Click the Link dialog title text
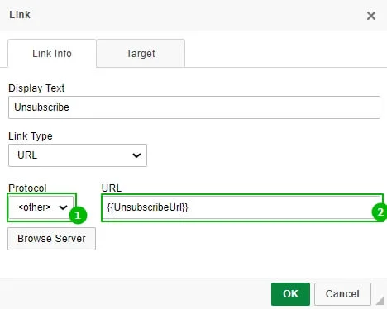This screenshot has height=309, width=387. click(20, 15)
